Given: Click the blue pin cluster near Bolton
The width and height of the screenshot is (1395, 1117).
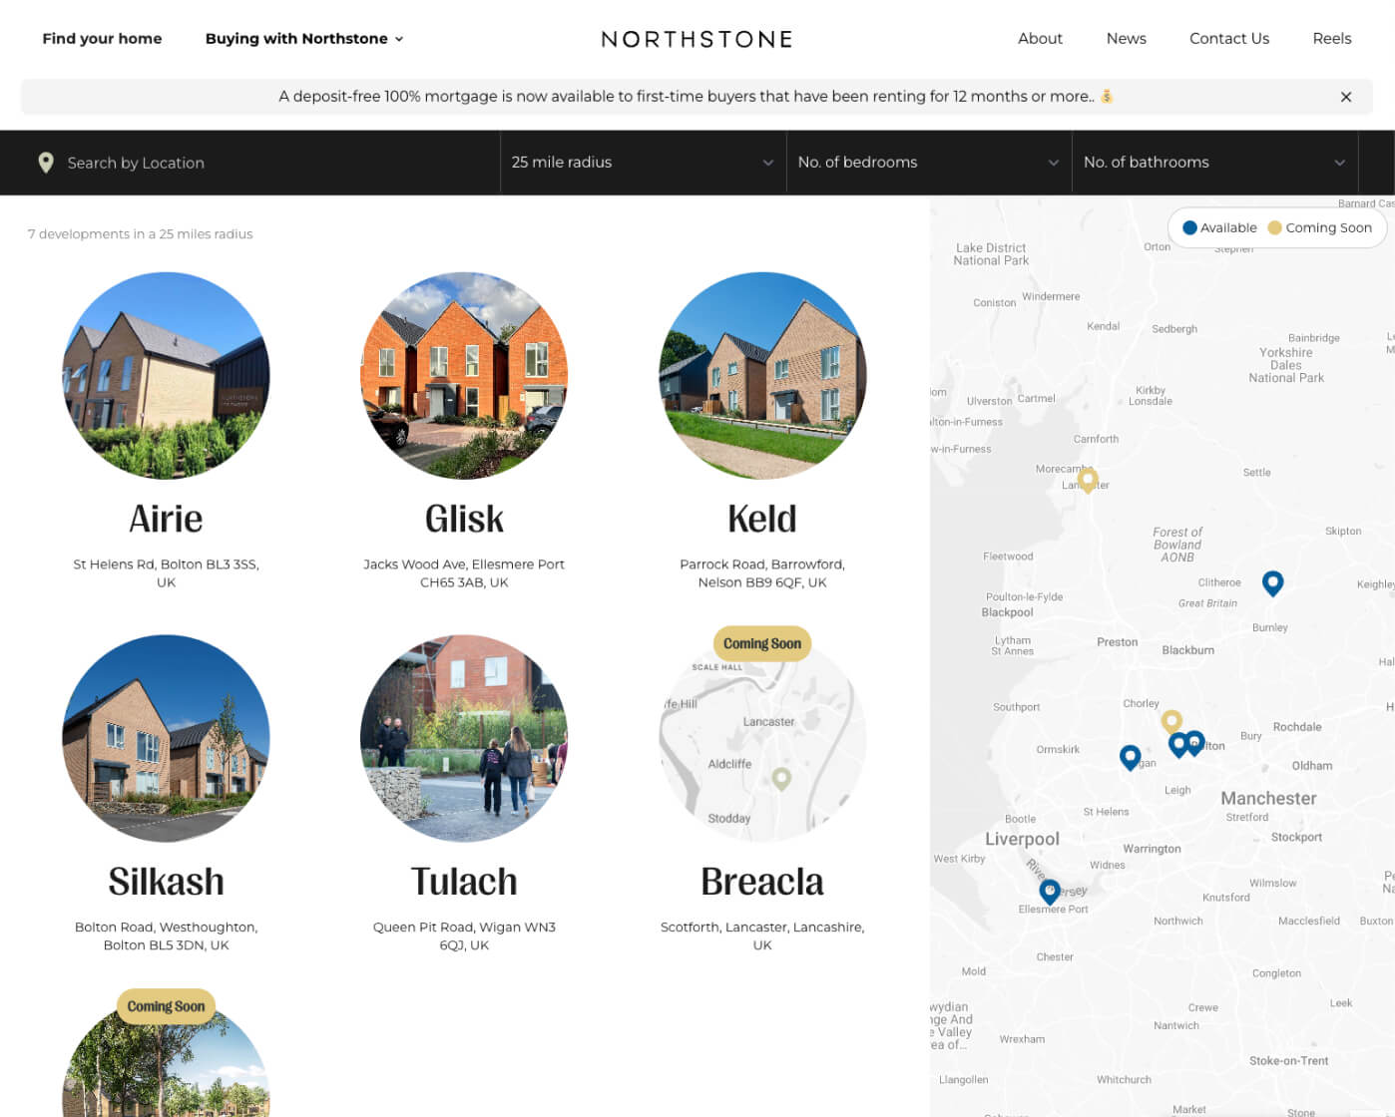Looking at the screenshot, I should (x=1186, y=742).
